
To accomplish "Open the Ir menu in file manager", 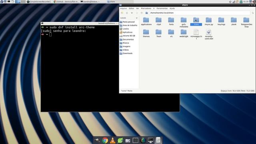I will click(154, 8).
